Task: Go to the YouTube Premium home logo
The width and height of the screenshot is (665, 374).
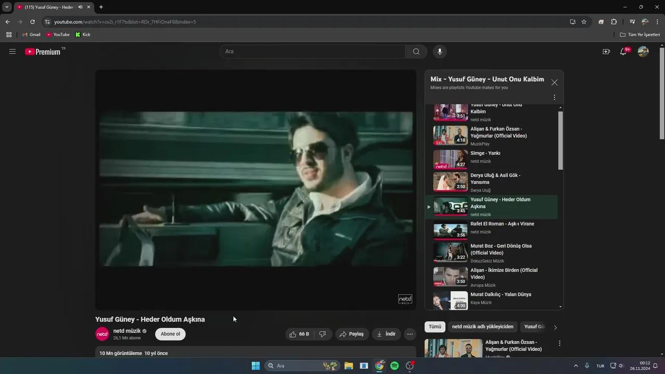Action: tap(44, 51)
